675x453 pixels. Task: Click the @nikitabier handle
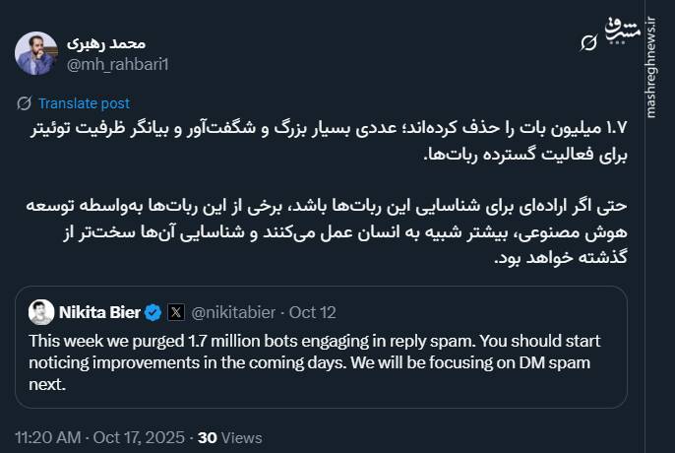tap(235, 313)
